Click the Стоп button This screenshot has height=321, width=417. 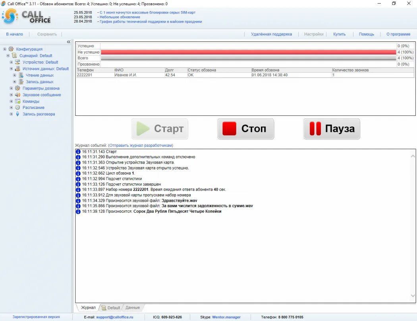(x=245, y=128)
